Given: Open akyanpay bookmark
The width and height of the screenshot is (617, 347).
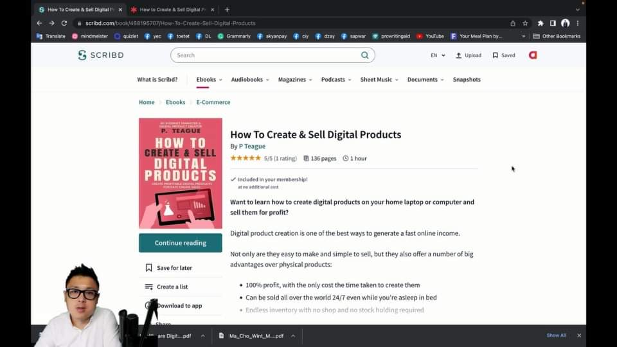Looking at the screenshot, I should [272, 36].
